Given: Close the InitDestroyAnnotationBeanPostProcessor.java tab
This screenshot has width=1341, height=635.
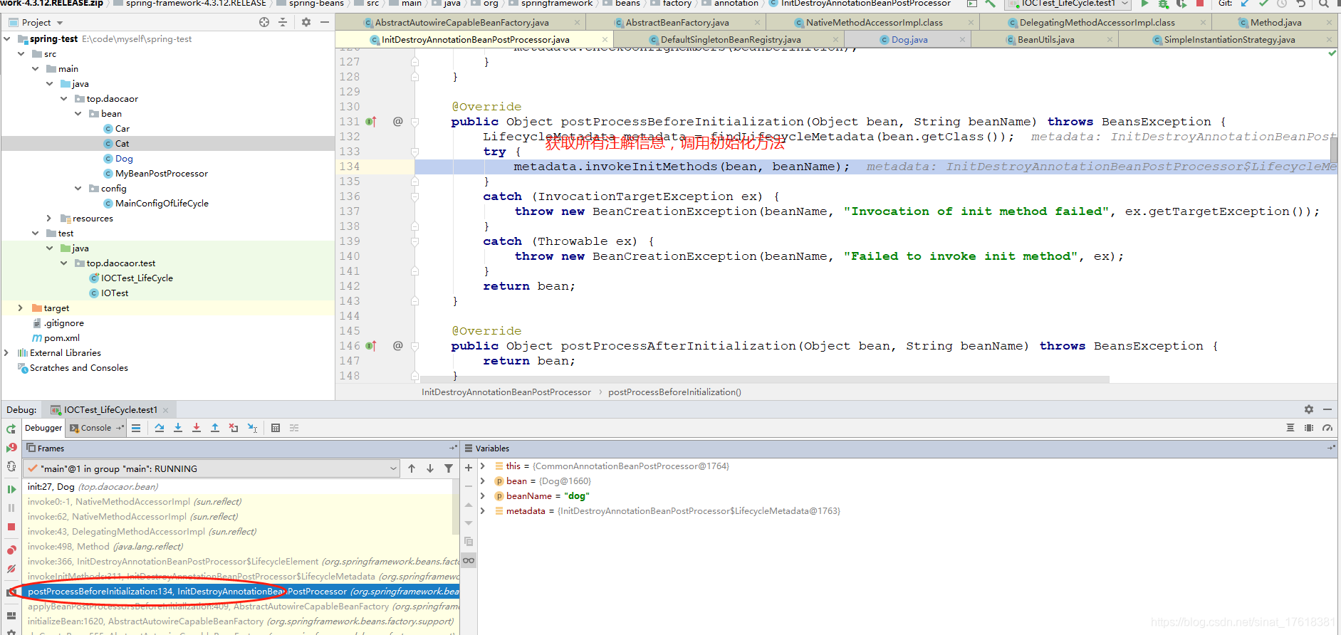Looking at the screenshot, I should (x=605, y=40).
